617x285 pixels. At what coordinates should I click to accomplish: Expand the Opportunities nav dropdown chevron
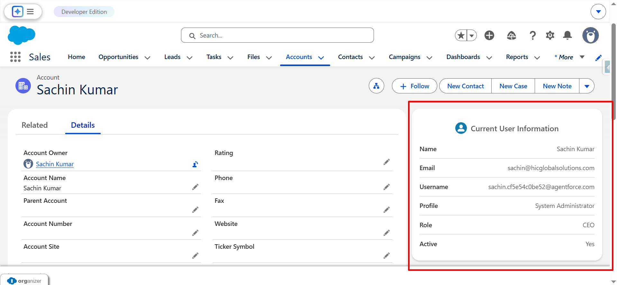[x=148, y=57]
